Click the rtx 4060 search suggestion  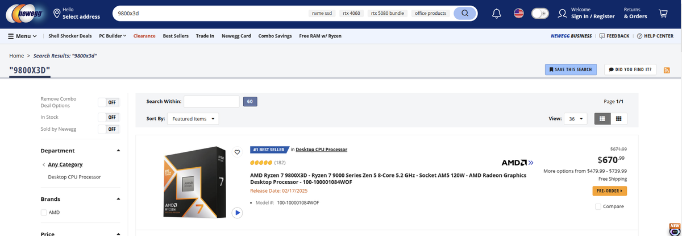point(351,13)
